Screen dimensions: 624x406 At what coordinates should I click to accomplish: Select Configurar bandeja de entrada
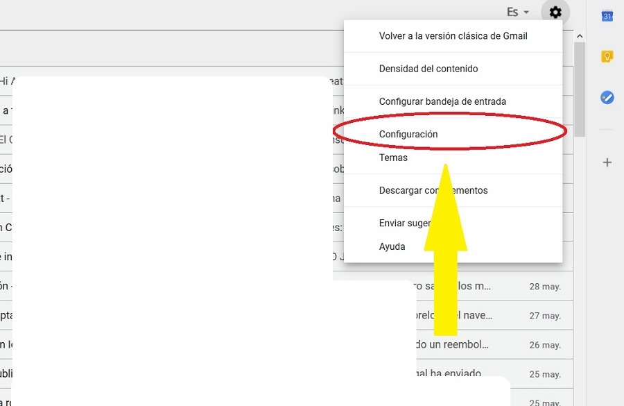click(x=442, y=101)
